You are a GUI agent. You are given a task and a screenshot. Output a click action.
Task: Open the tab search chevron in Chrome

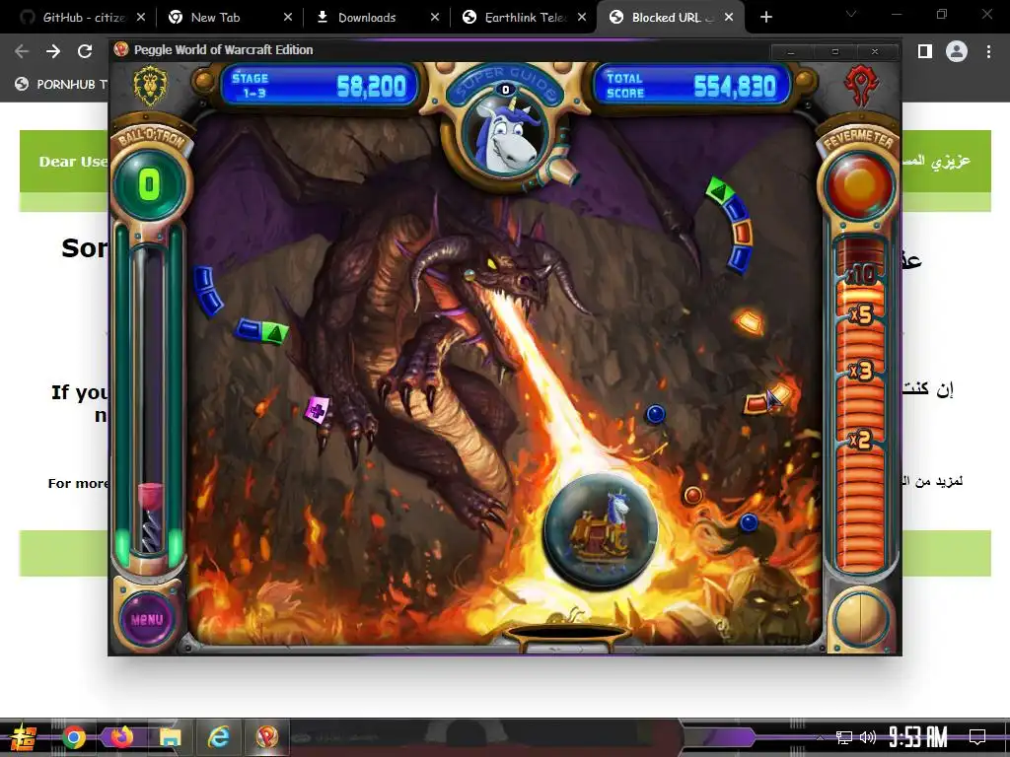pyautogui.click(x=851, y=14)
